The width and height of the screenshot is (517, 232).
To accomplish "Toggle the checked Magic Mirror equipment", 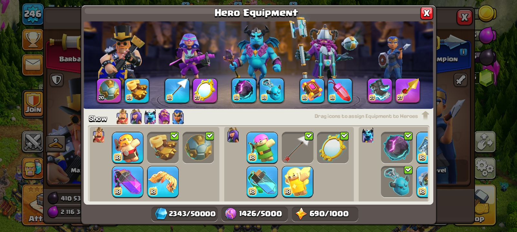I will pos(333,148).
